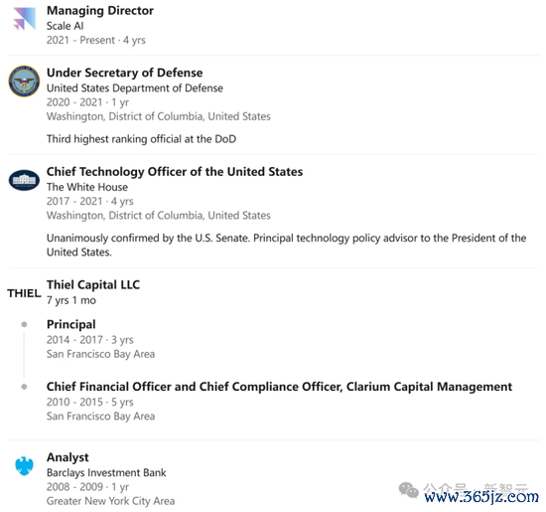Click Under Secretary of Defense title
The height and width of the screenshot is (512, 546).
pos(125,73)
